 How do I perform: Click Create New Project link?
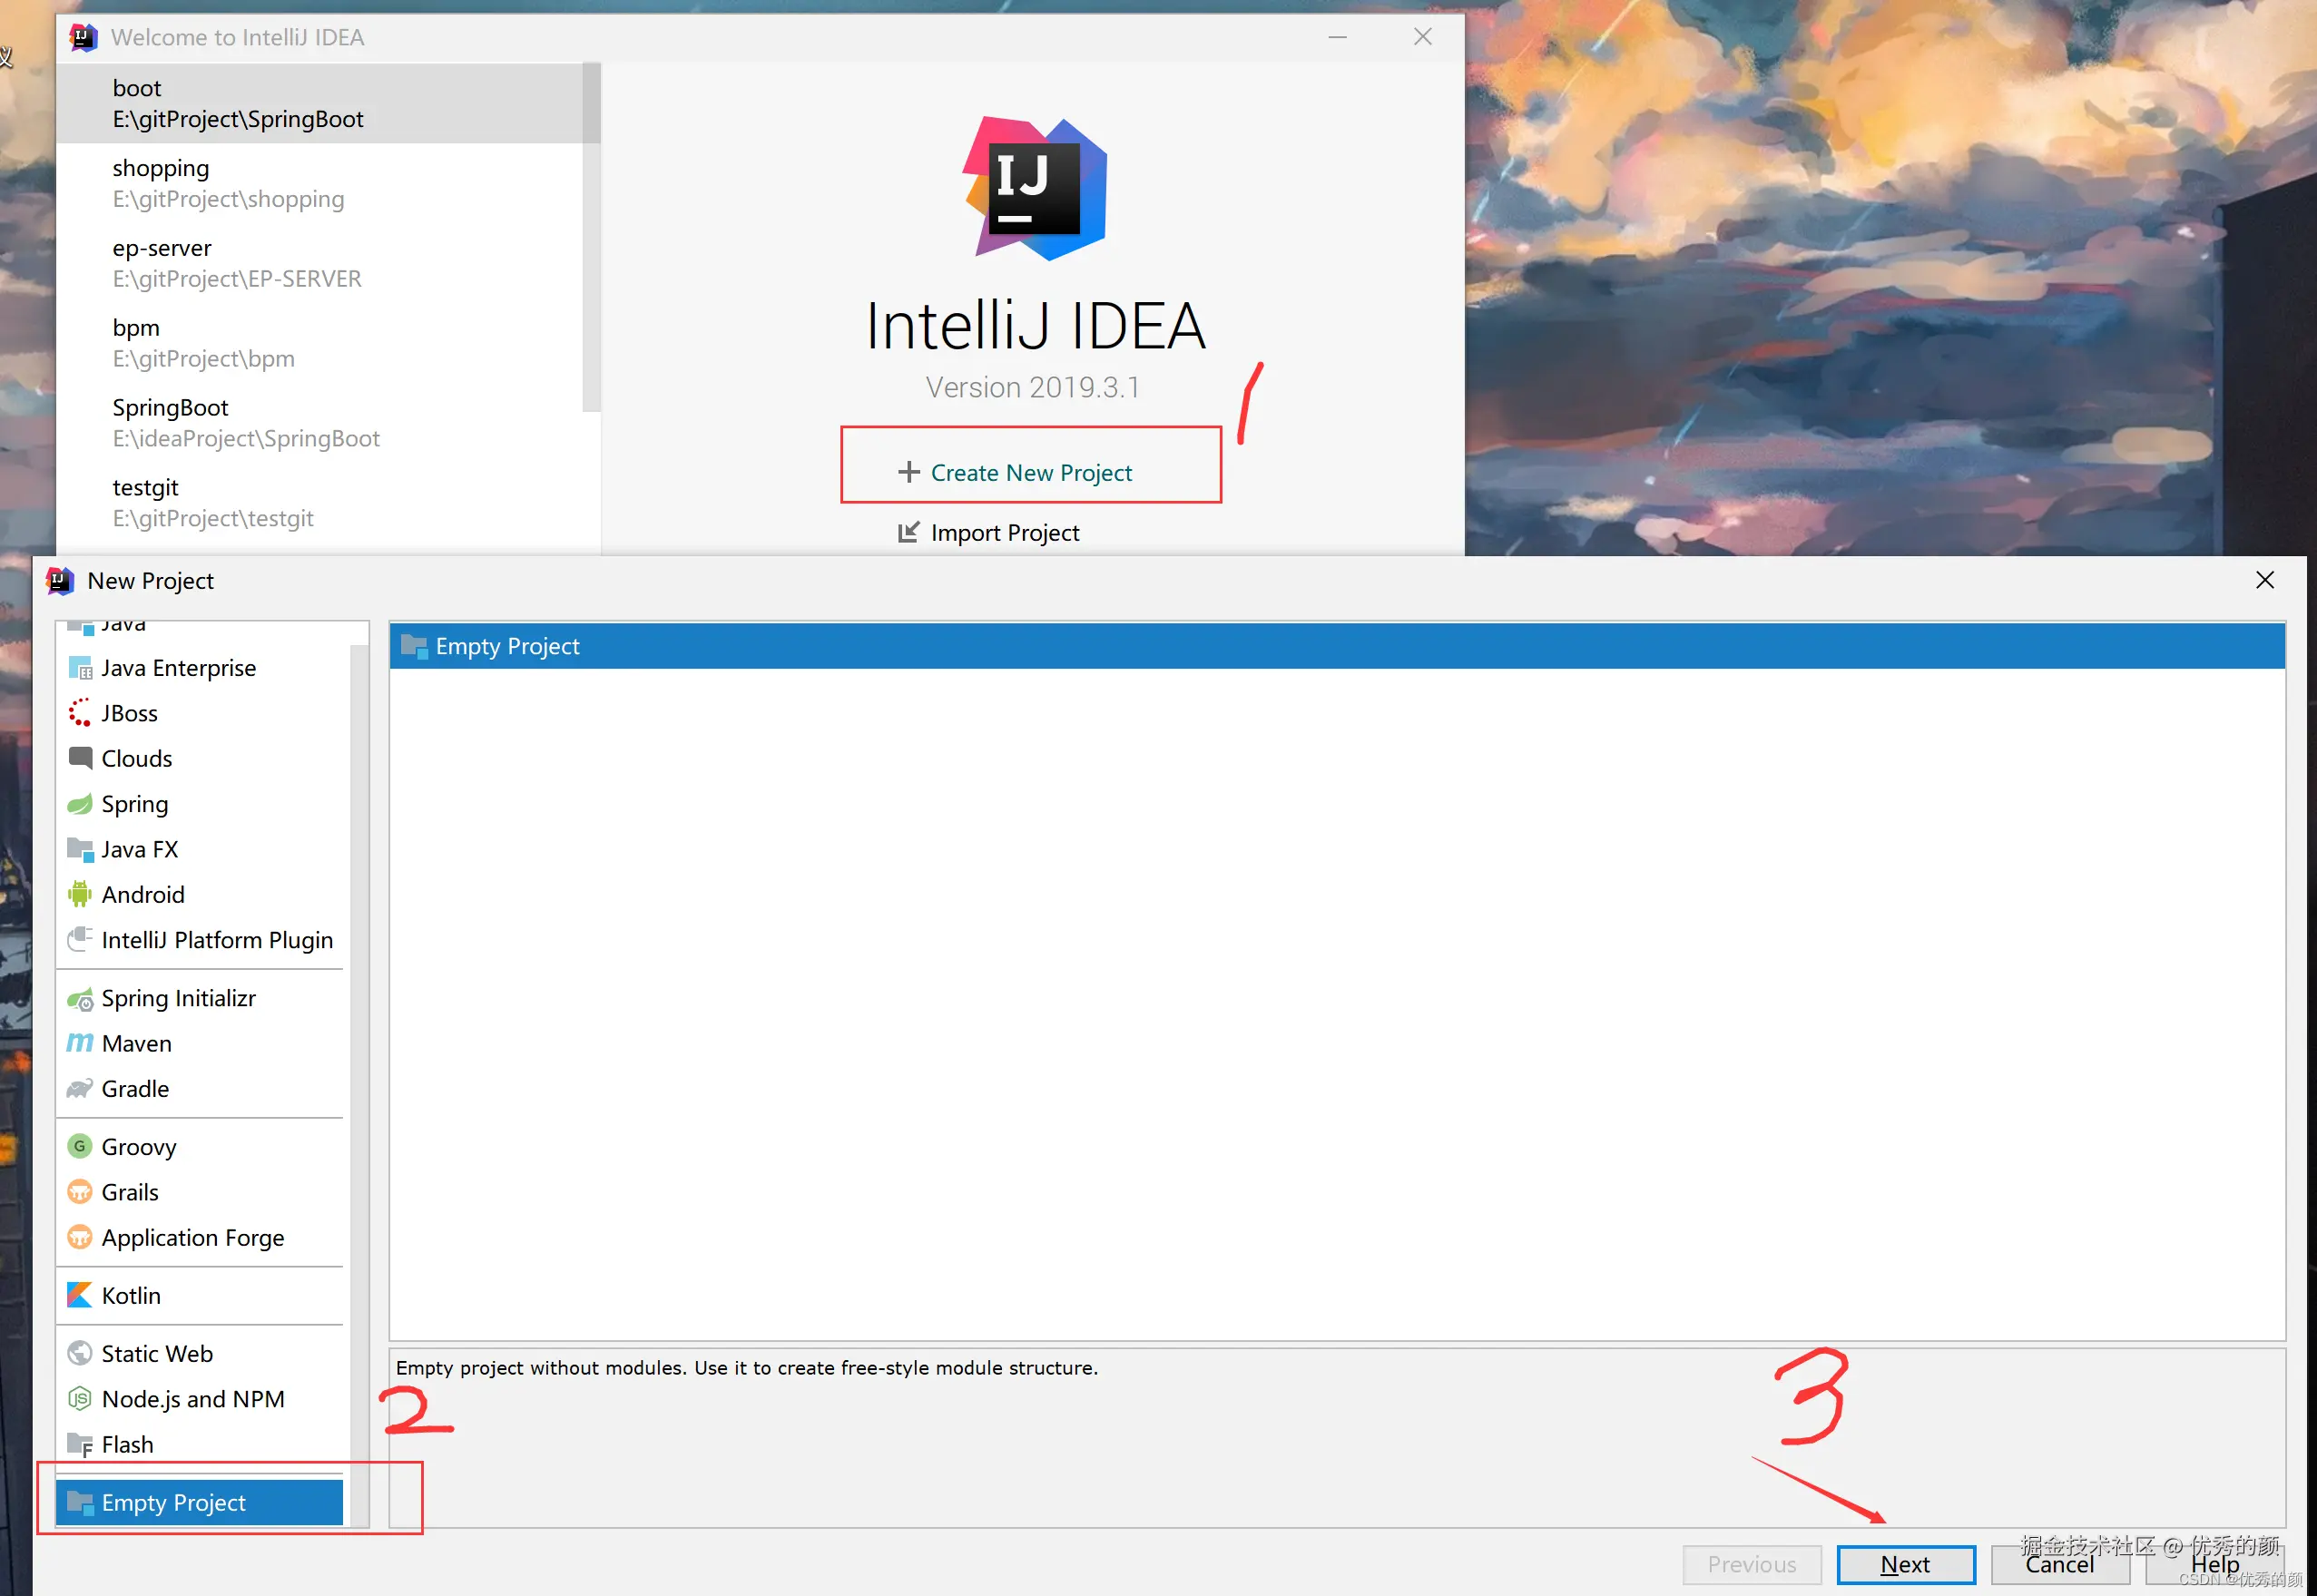click(1030, 473)
